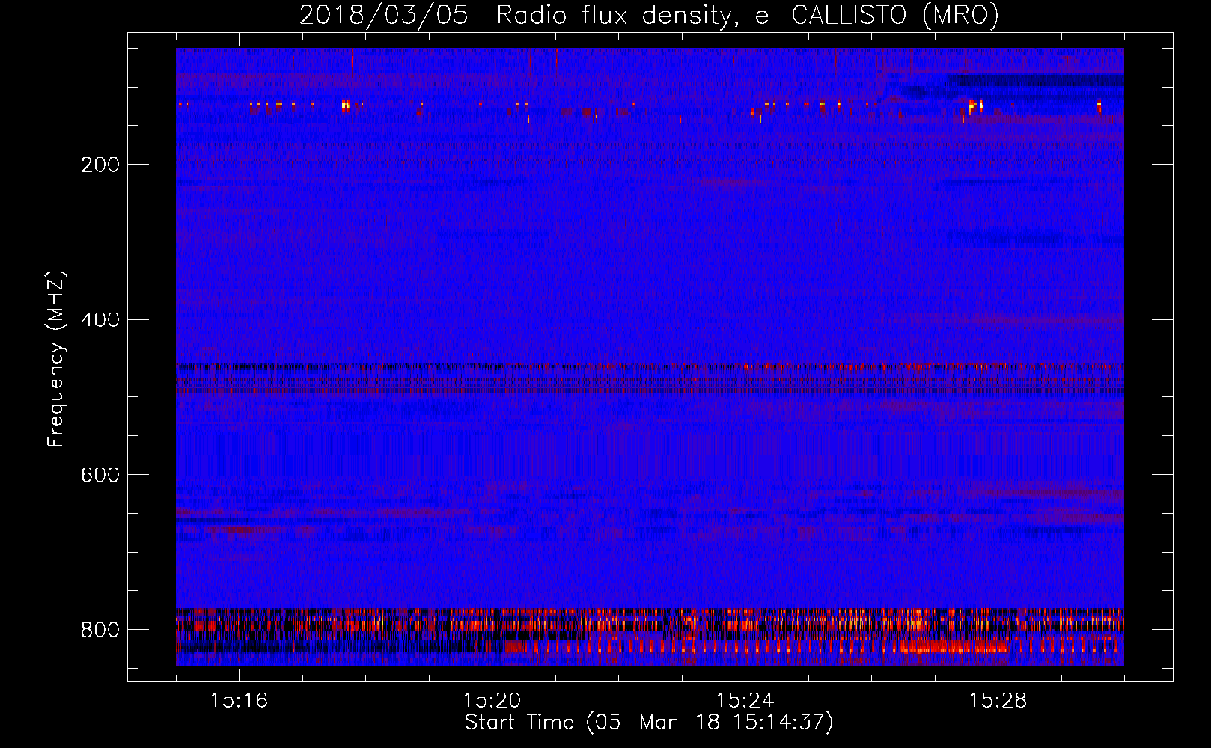Click the 'Start Time (05-Mar-18 15:14:37)' label
Viewport: 1211px width, 748px height.
pos(649,723)
